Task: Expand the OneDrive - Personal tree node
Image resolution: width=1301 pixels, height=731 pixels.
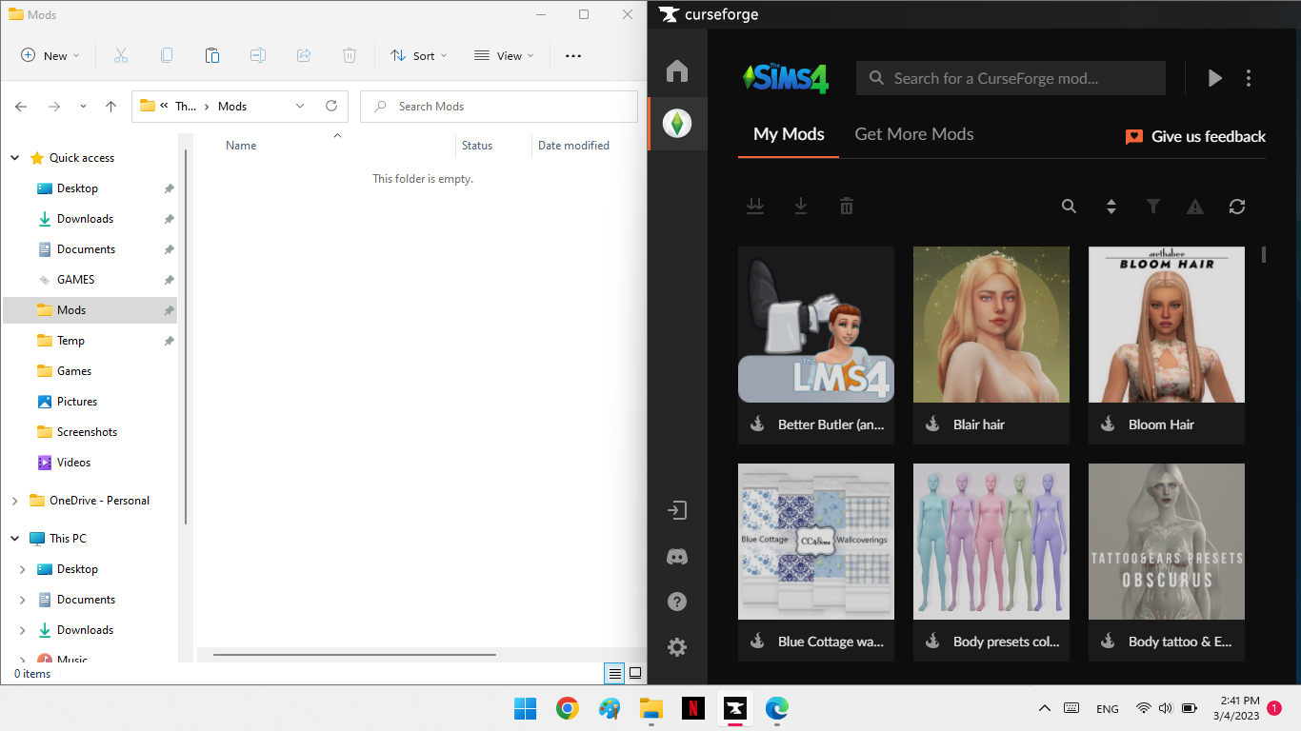Action: click(x=15, y=501)
